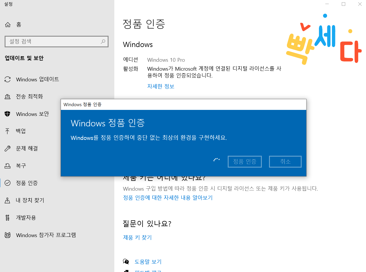
Task: Close the 설정 window
Action: (x=360, y=4)
